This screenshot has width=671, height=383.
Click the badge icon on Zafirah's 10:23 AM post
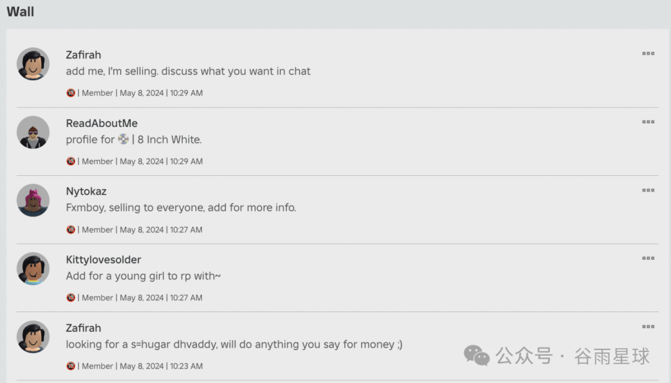71,366
